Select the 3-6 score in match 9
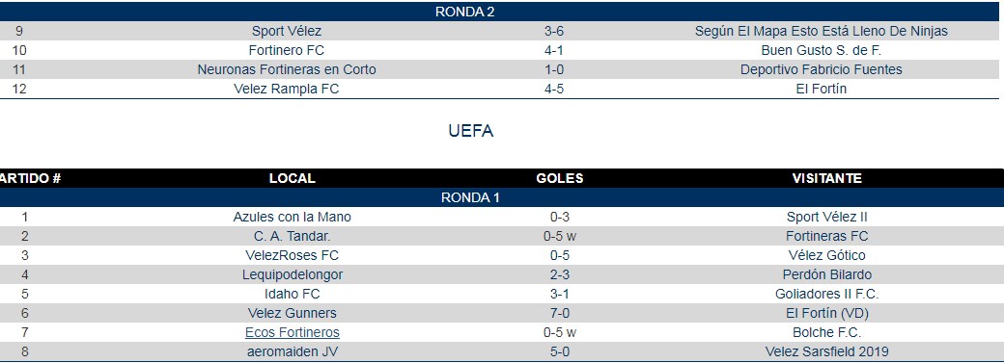This screenshot has width=1004, height=363. coord(554,31)
